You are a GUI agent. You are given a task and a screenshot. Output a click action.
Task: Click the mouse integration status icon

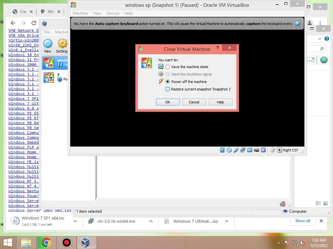point(273,150)
